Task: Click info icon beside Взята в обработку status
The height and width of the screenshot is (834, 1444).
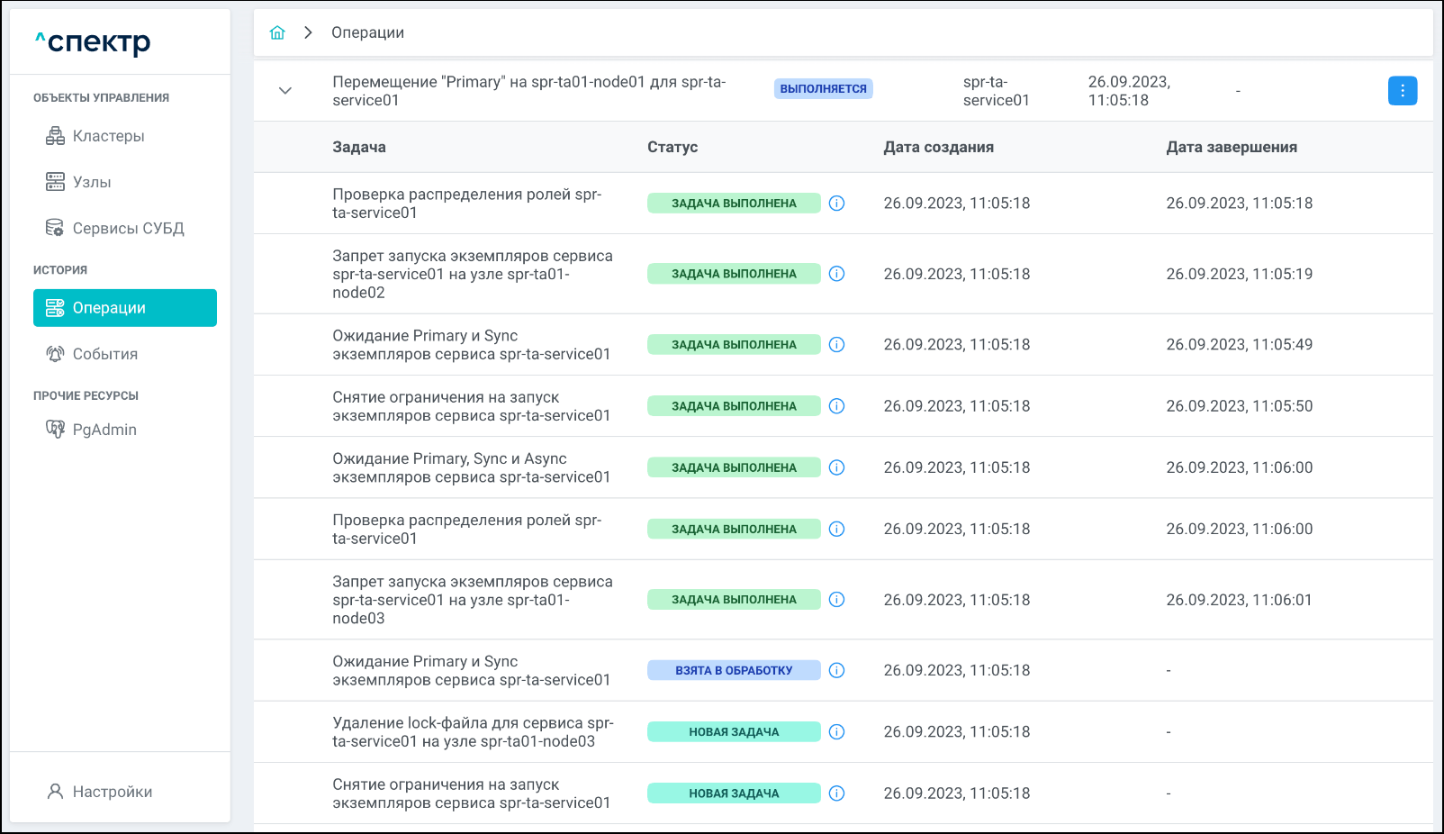Action: pyautogui.click(x=836, y=670)
